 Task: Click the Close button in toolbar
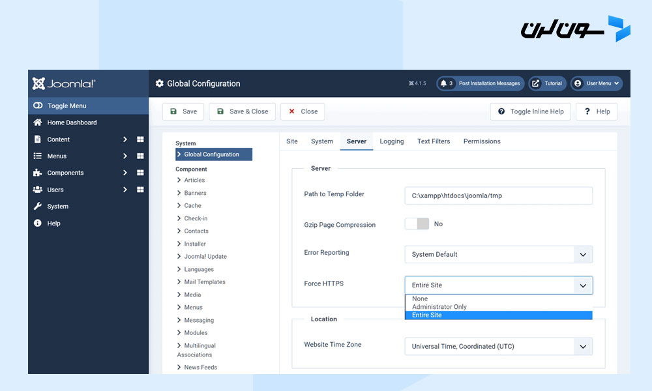[303, 111]
